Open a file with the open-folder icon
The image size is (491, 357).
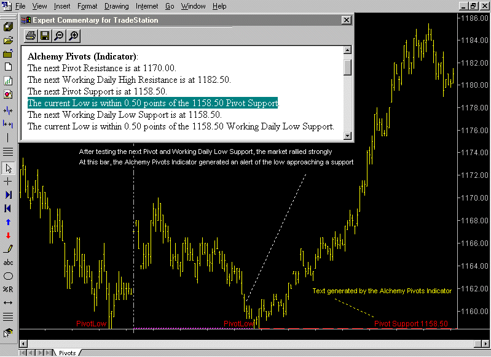click(8, 40)
